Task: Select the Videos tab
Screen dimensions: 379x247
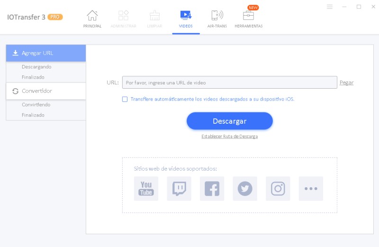Action: tap(186, 19)
